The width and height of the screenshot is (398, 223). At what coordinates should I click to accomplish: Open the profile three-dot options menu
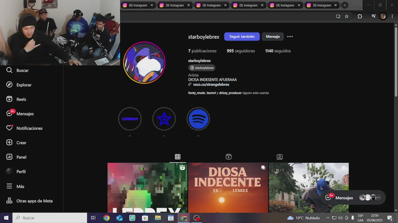click(290, 37)
